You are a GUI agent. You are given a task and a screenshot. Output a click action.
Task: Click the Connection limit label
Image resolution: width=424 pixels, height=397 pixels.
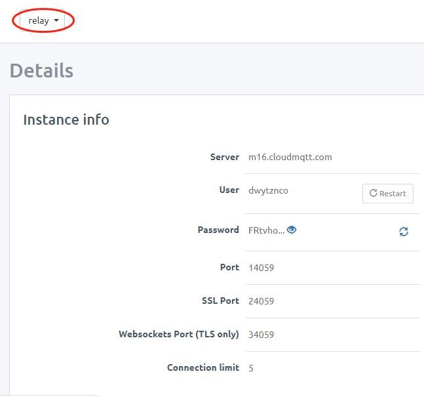203,367
